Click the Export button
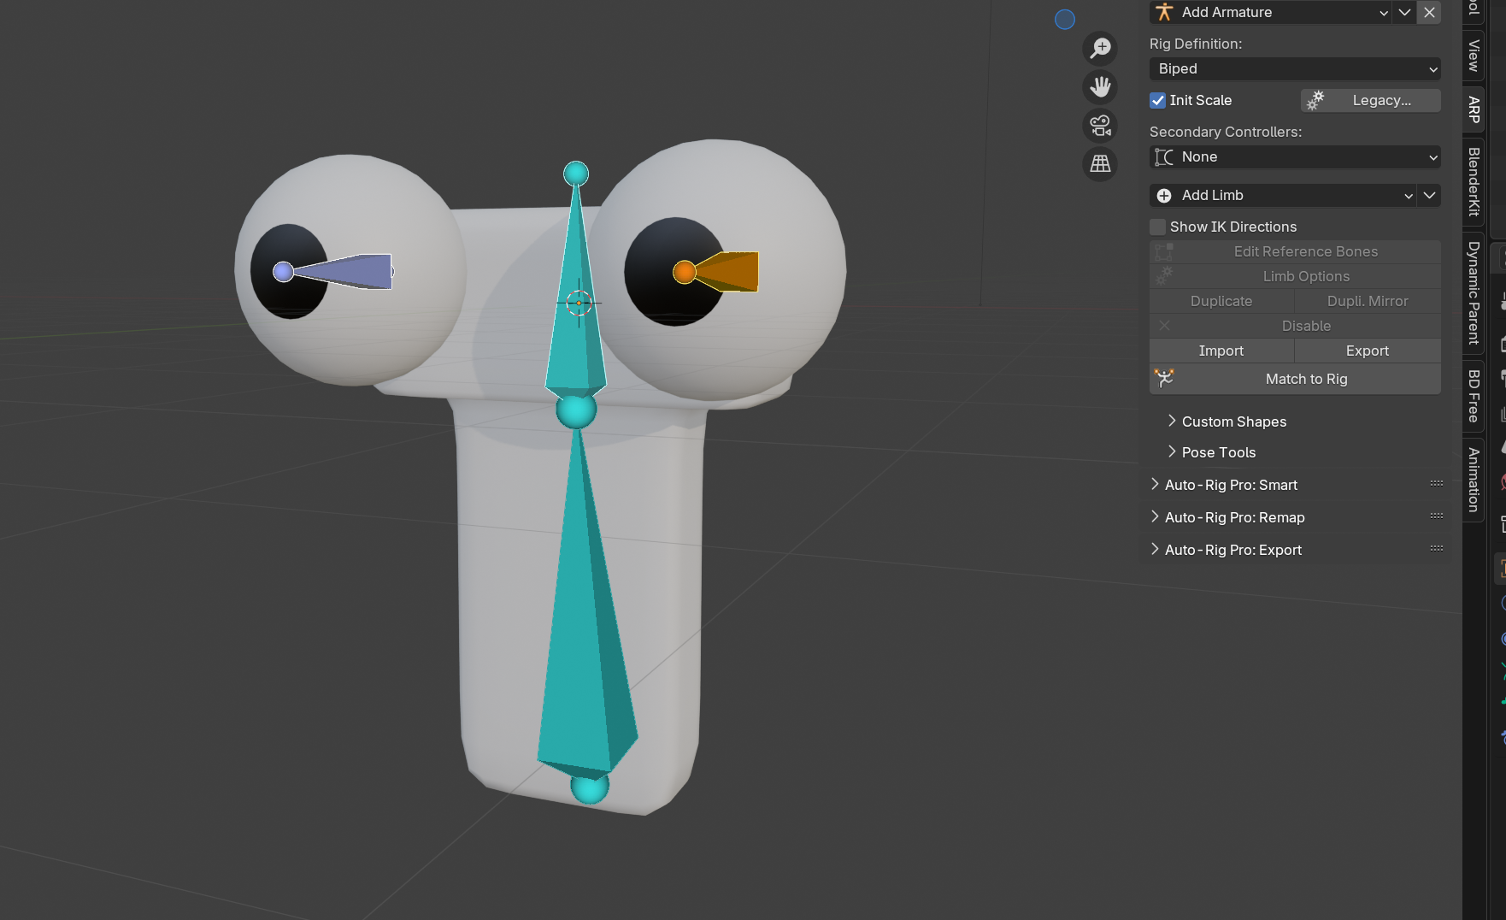This screenshot has width=1506, height=920. (x=1368, y=351)
